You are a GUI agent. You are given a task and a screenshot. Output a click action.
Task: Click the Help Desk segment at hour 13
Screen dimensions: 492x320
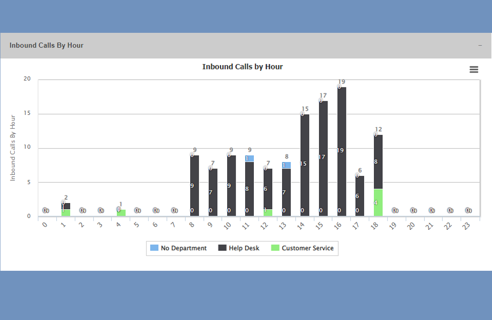tap(286, 192)
